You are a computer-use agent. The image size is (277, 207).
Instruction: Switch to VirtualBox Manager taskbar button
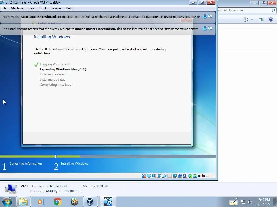(x=90, y=202)
